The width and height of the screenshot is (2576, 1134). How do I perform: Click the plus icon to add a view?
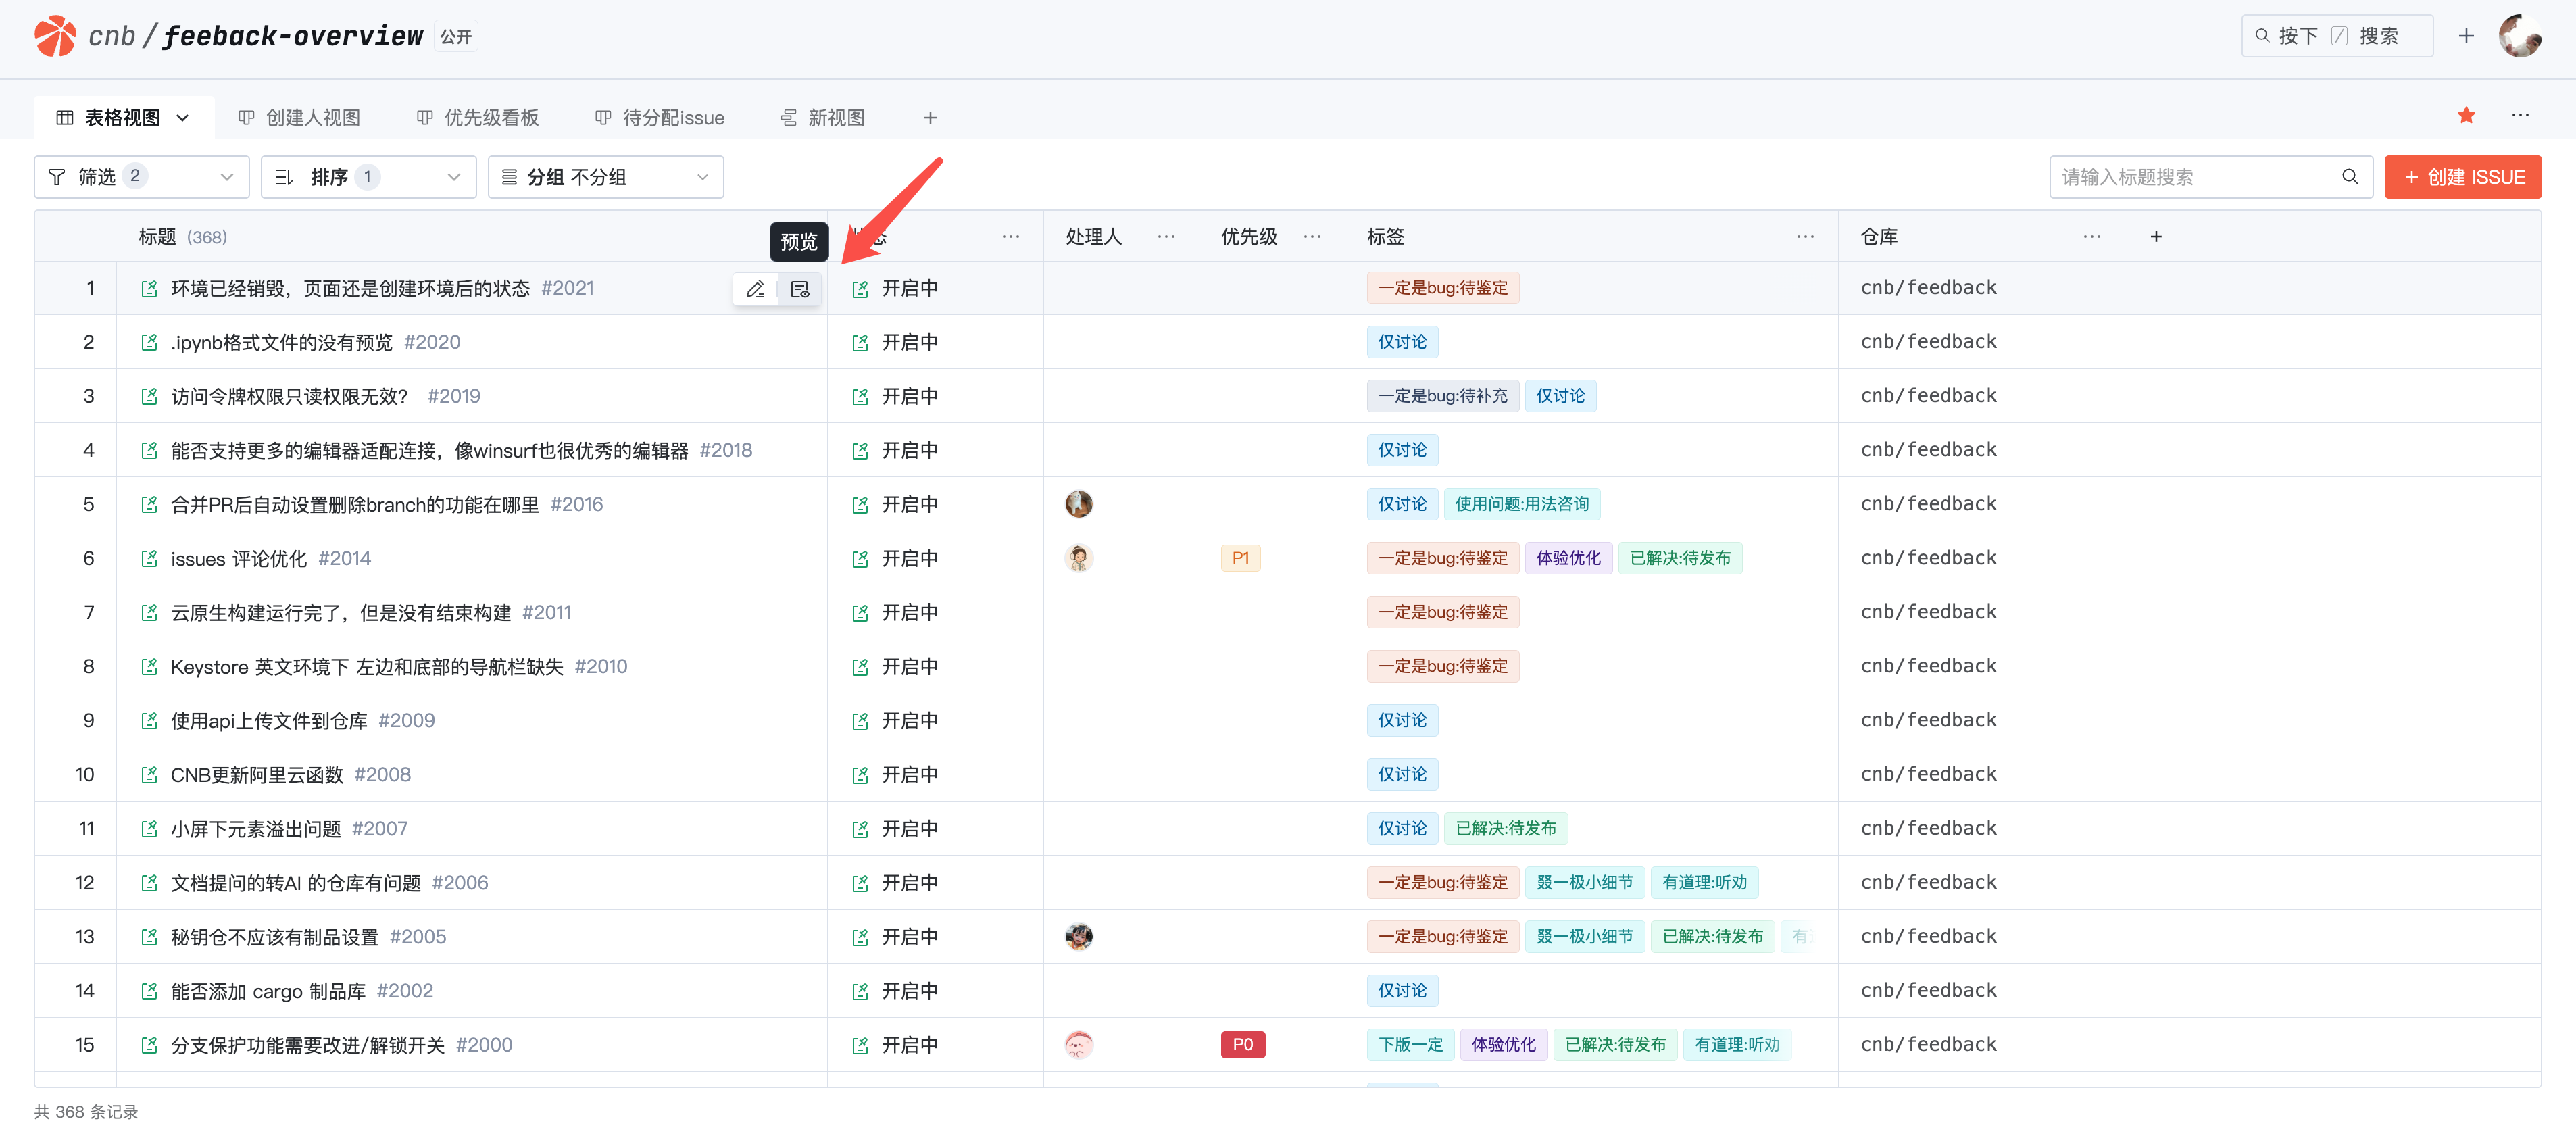pyautogui.click(x=929, y=118)
